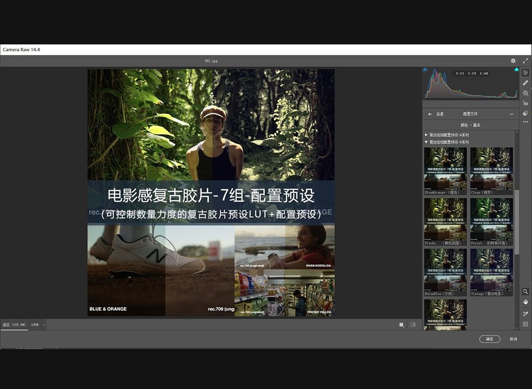Click the 配置文件 panel title
The height and width of the screenshot is (389, 532).
tap(470, 114)
